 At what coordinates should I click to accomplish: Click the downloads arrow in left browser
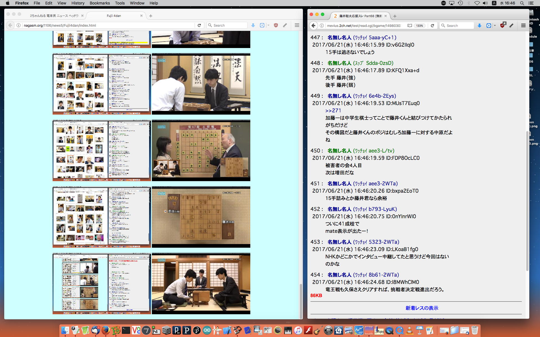[x=253, y=25]
